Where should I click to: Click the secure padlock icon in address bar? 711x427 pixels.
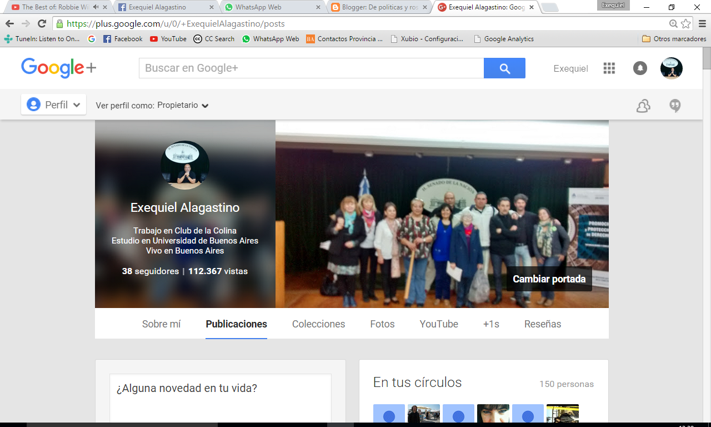59,24
